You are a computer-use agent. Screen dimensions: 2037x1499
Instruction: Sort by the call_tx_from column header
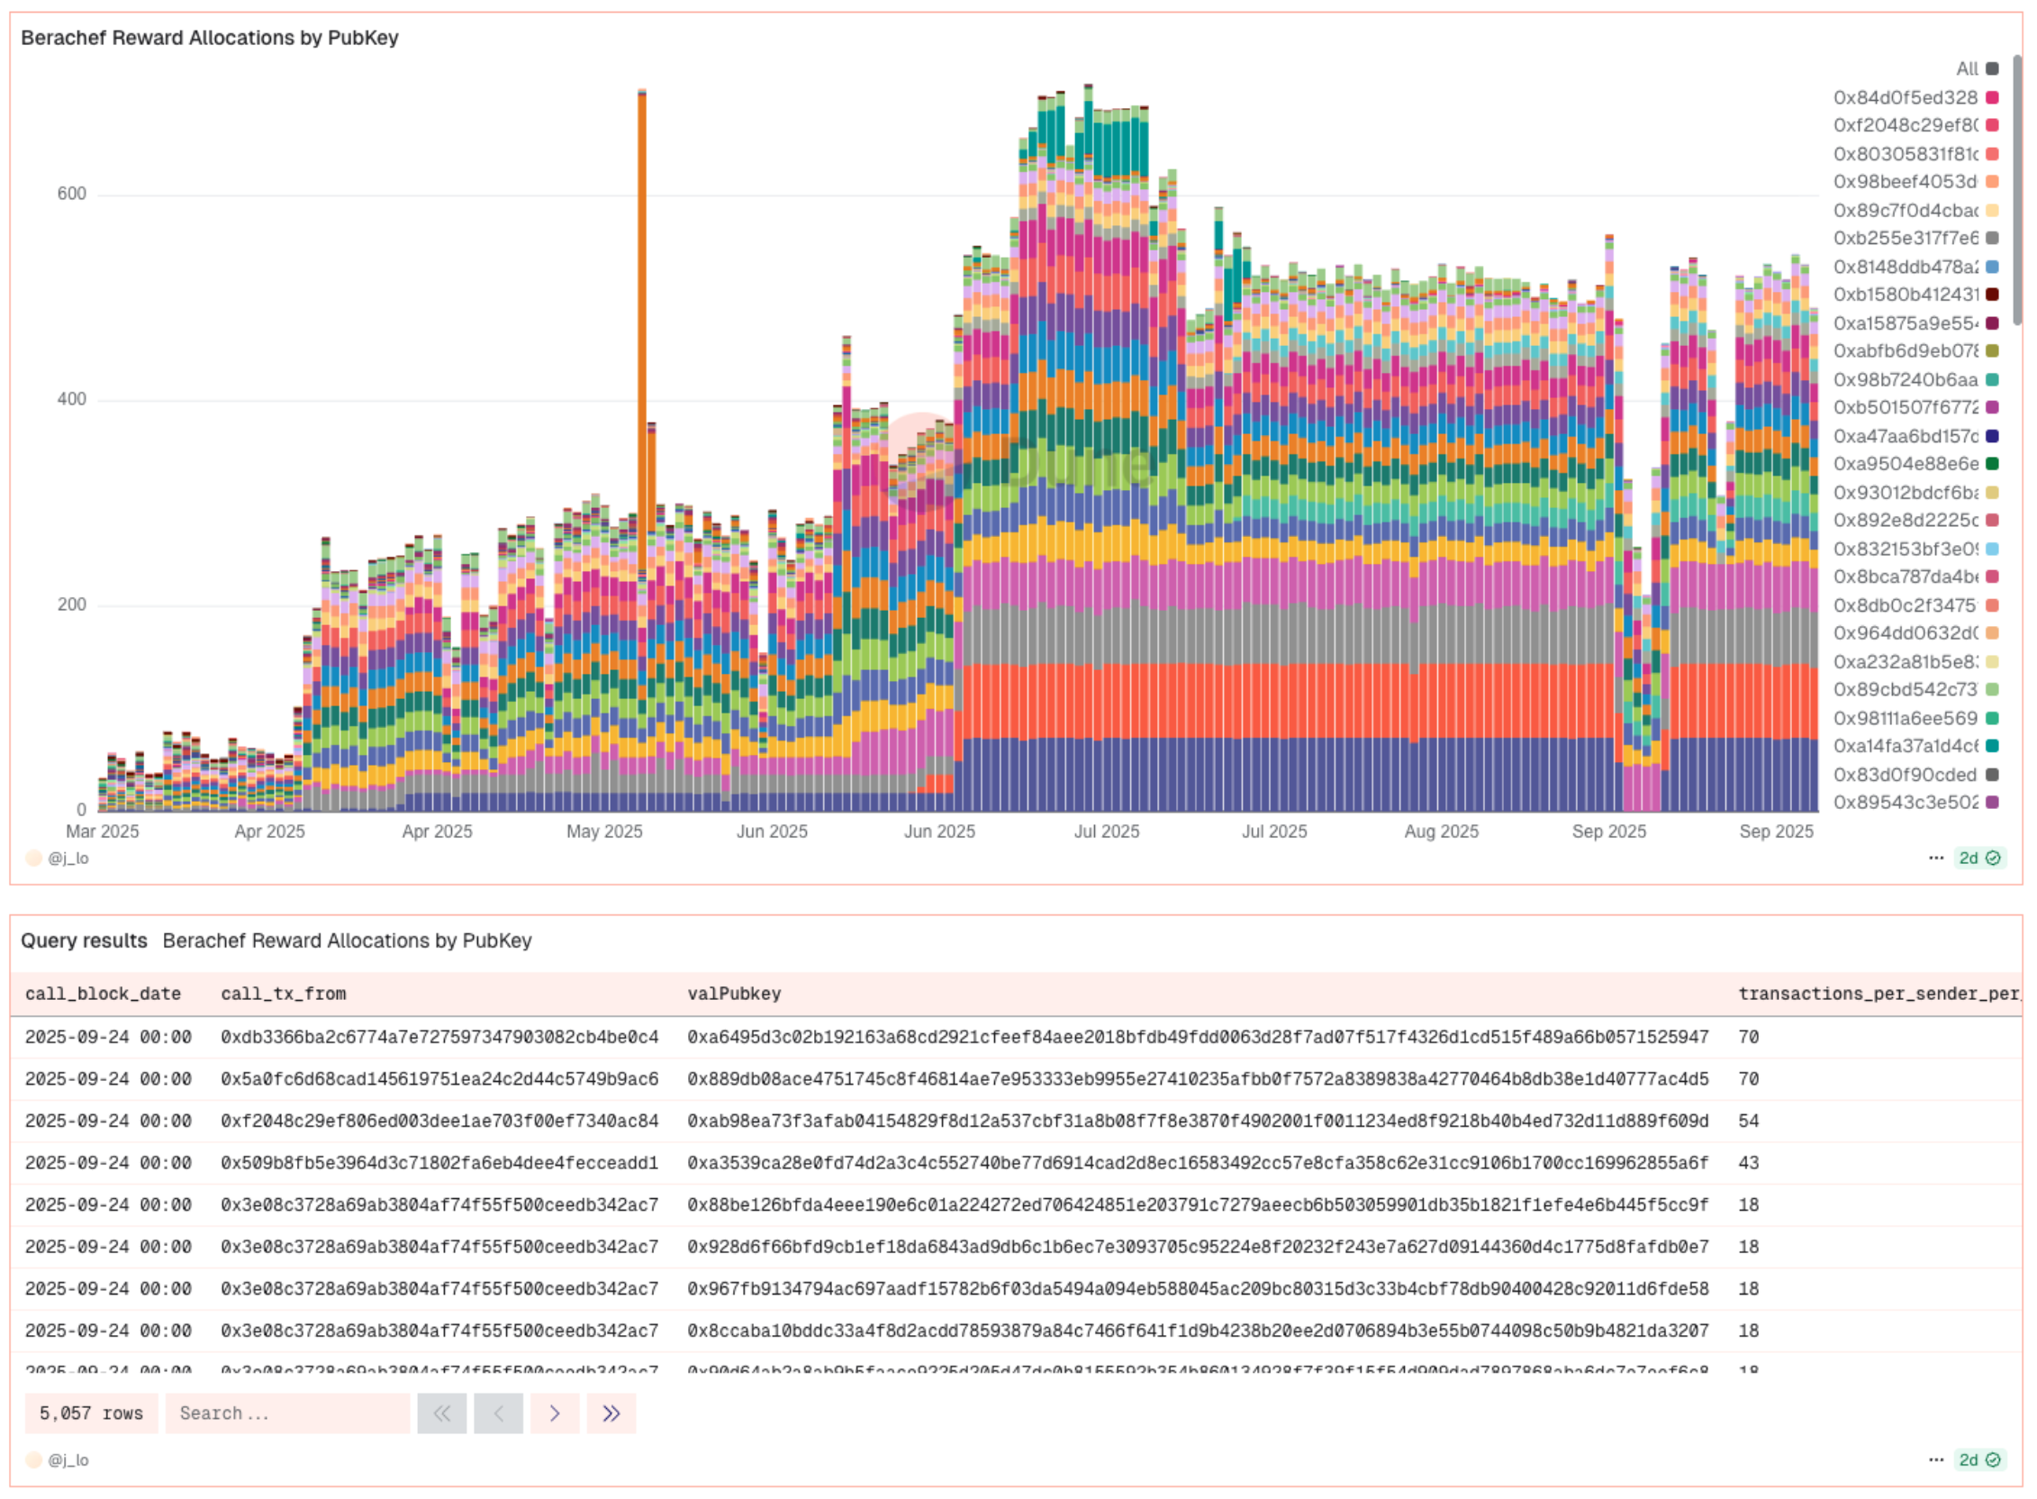pyautogui.click(x=283, y=994)
